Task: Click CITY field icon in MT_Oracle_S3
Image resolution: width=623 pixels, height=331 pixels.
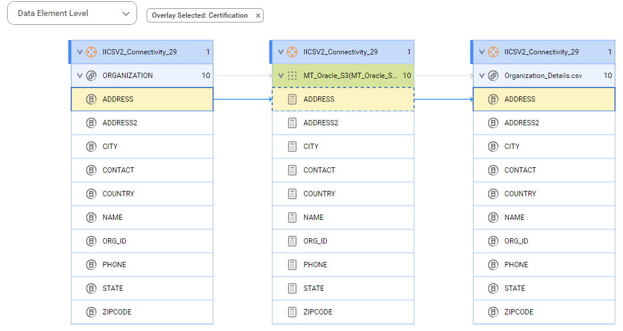Action: [293, 147]
